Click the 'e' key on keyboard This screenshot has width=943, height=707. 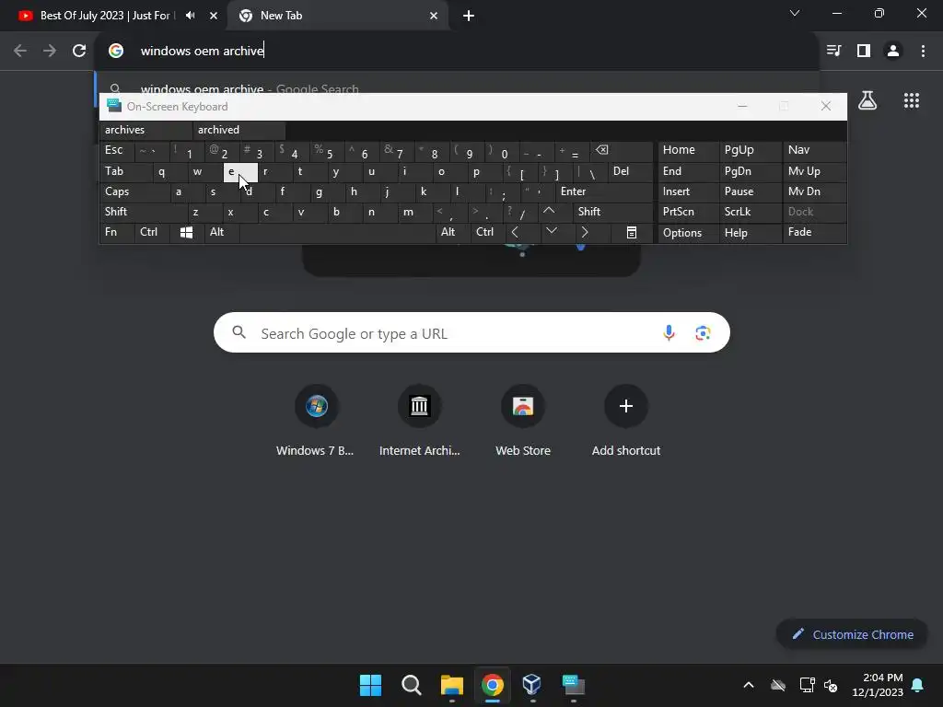click(239, 172)
